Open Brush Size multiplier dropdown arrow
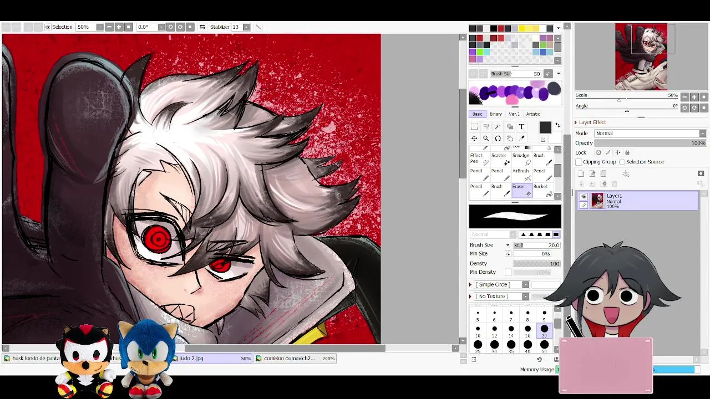This screenshot has width=710, height=399. [x=508, y=245]
